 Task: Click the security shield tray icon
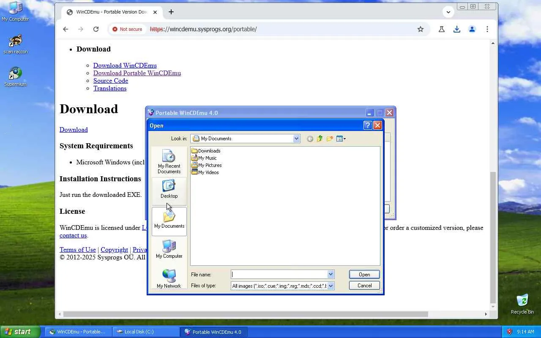[x=509, y=332]
